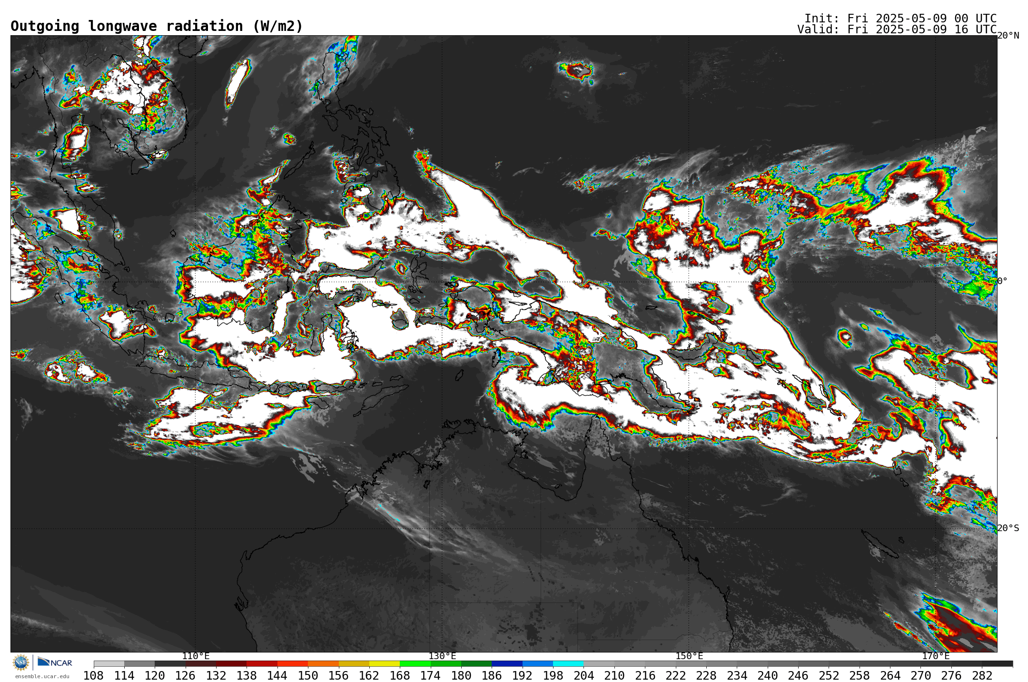Pick the yellow colorbar swatch
This screenshot has height=682, width=1028.
(385, 664)
